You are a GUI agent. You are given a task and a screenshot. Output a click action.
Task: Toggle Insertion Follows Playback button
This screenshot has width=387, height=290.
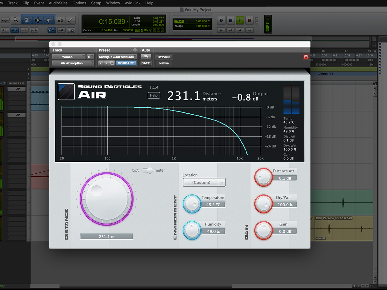(x=34, y=30)
